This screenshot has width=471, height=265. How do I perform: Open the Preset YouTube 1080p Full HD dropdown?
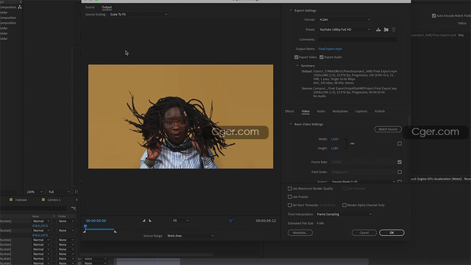click(x=345, y=29)
